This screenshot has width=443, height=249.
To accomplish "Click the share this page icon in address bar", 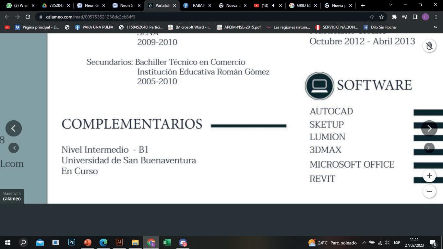I will click(x=371, y=17).
